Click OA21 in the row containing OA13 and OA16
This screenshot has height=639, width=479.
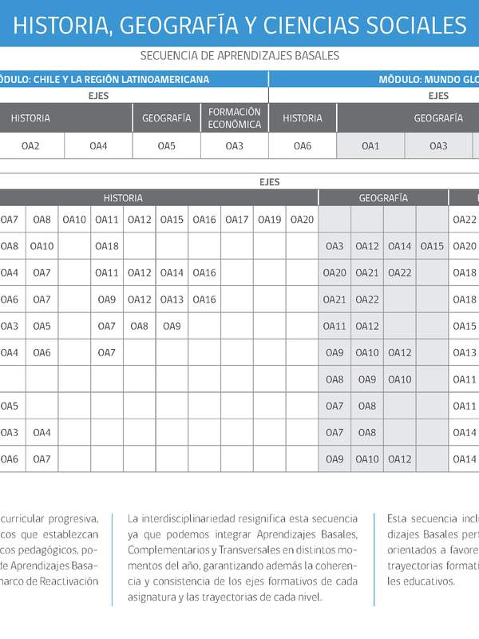pos(335,300)
